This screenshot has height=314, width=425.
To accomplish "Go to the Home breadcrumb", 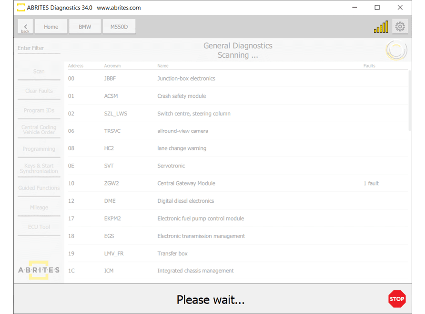I will pyautogui.click(x=51, y=27).
